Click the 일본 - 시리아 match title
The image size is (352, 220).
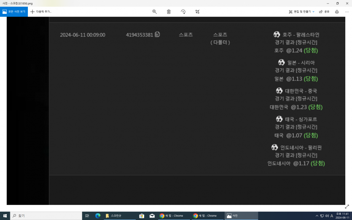coord(301,63)
